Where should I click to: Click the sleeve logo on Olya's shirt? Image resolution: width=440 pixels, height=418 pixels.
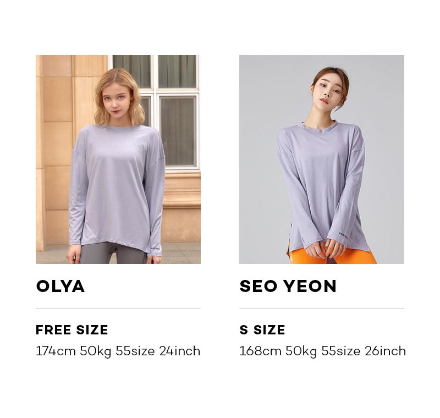[x=155, y=248]
